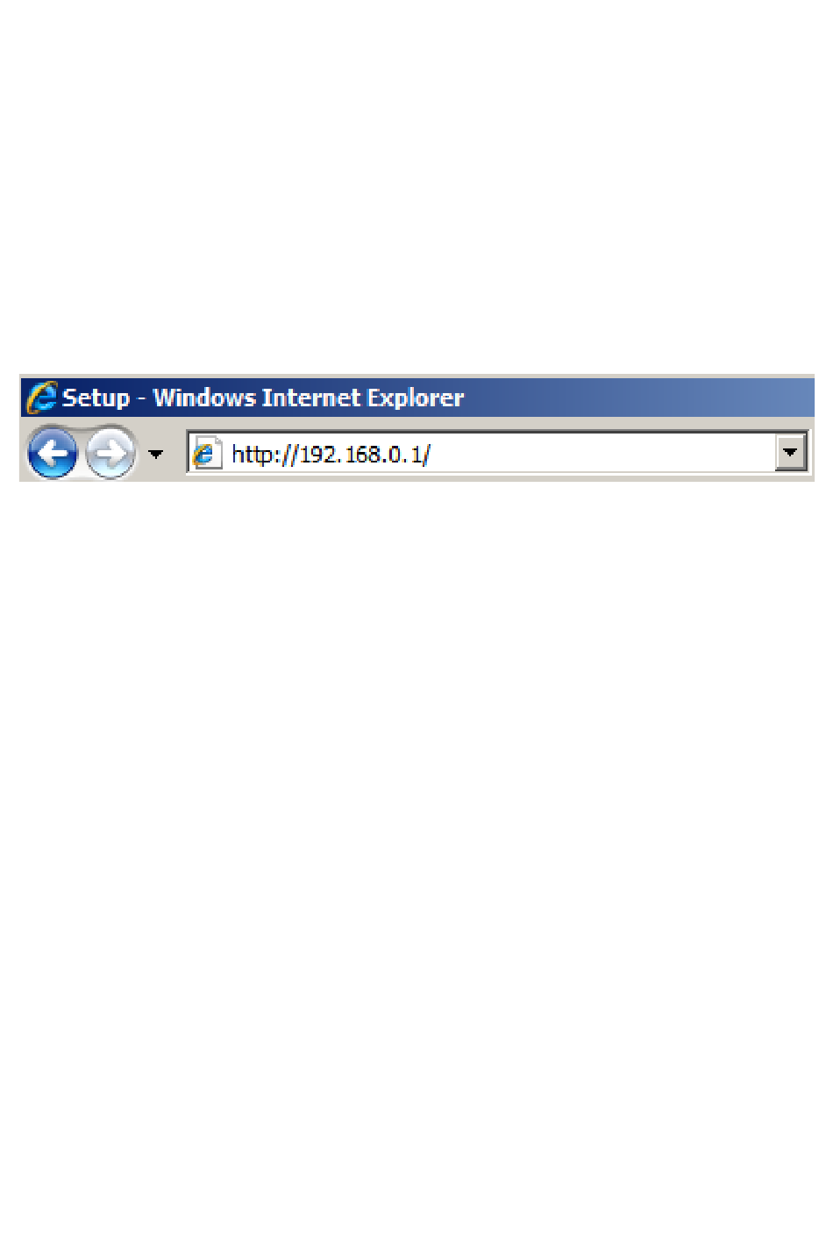Select the title bar text Setup
The image size is (833, 1240).
point(96,398)
